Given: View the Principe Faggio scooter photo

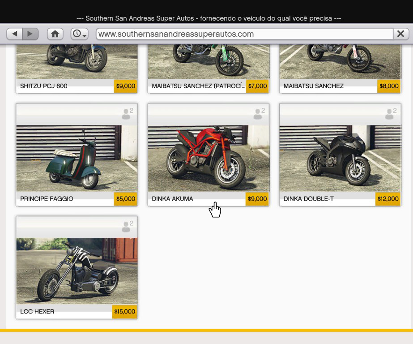Looking at the screenshot, I should 77,158.
